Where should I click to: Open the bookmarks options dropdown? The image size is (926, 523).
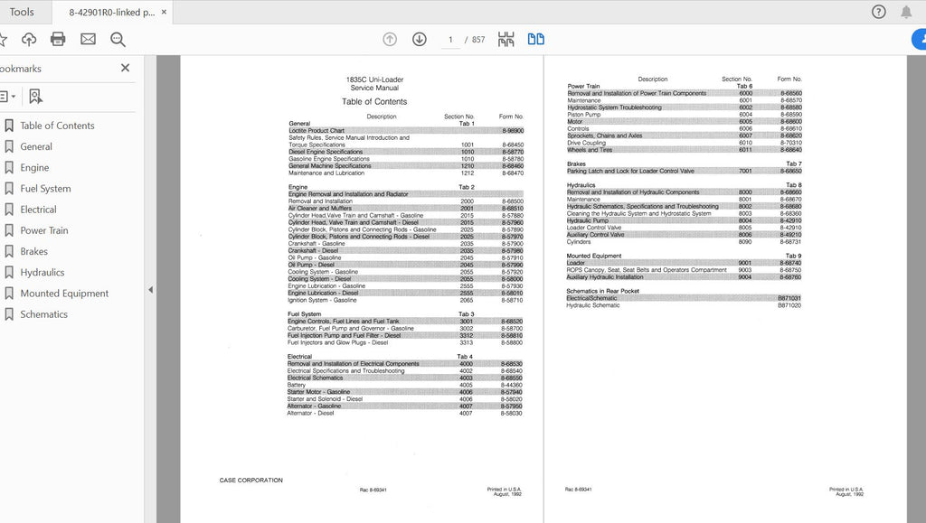(x=7, y=96)
